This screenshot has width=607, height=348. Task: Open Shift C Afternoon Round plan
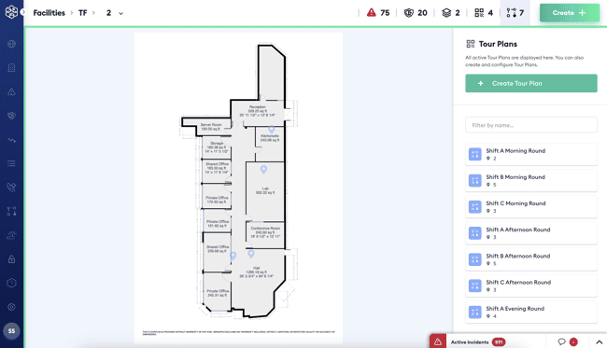(x=531, y=285)
